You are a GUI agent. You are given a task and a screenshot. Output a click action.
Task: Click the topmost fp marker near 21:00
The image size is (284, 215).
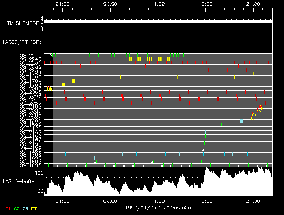(261, 107)
